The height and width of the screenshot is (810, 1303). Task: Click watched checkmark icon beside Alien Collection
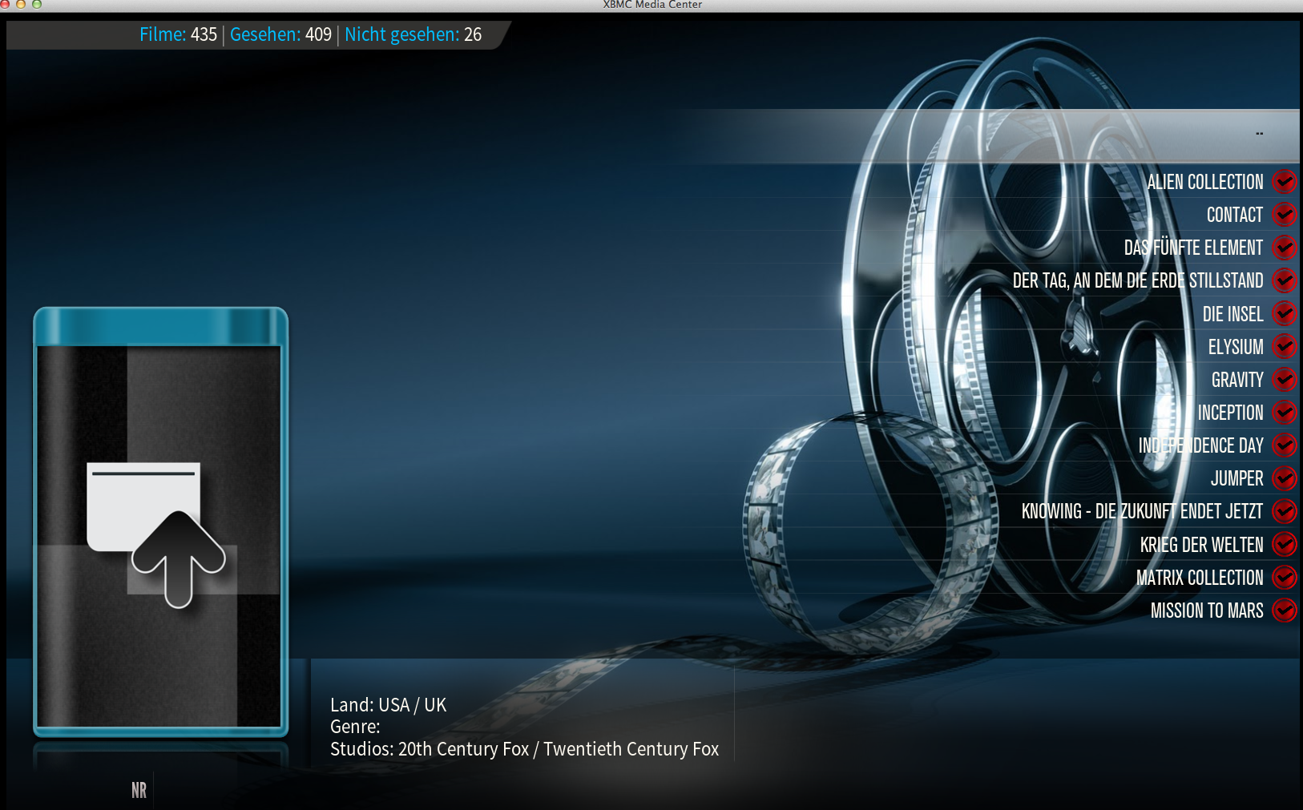click(1285, 182)
